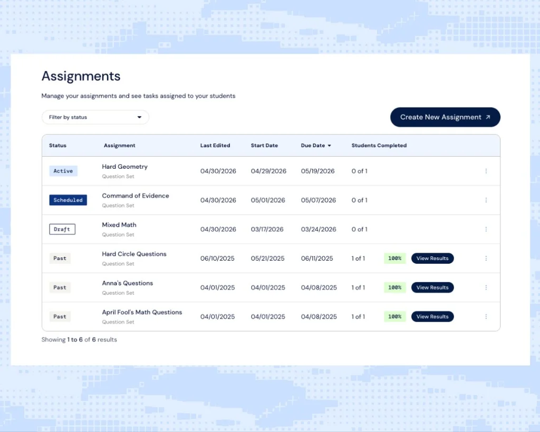Click due date 03/24/2026

(318, 229)
